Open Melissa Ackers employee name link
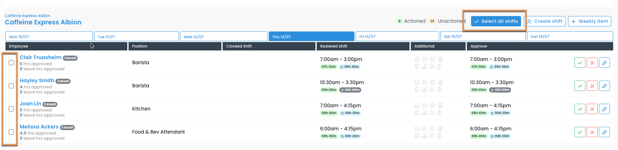This screenshot has width=618, height=150. [39, 127]
